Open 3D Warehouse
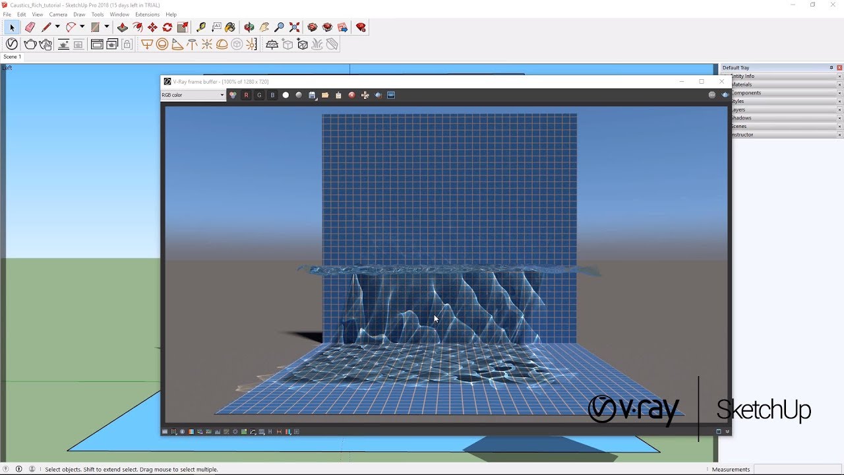Image resolution: width=844 pixels, height=475 pixels. point(313,27)
